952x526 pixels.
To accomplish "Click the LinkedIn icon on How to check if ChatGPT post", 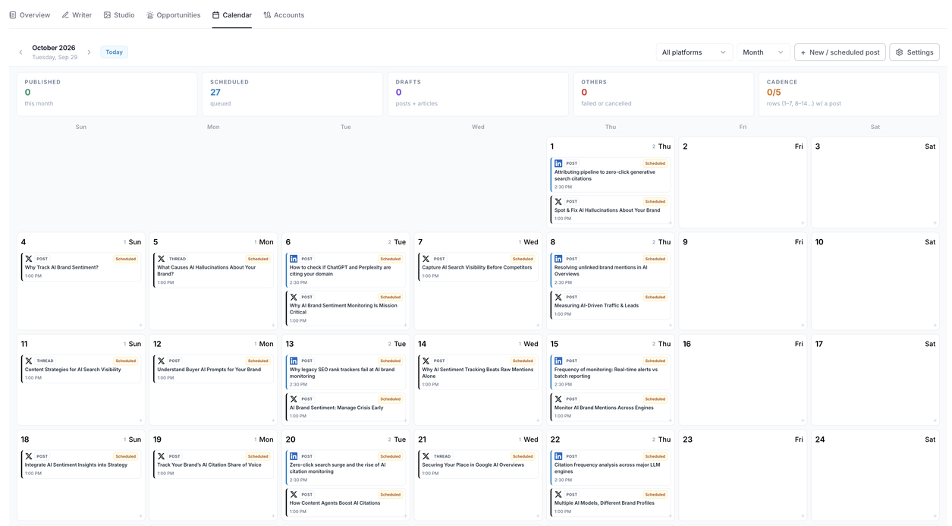I will 294,259.
